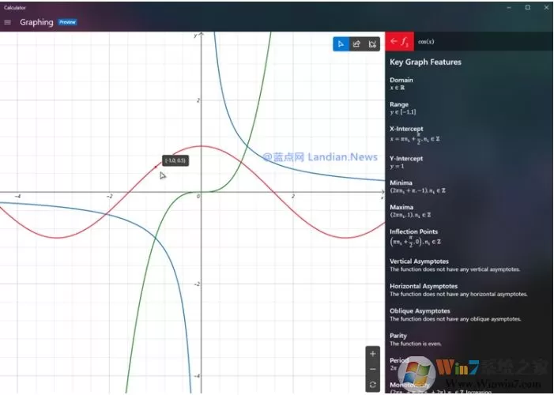Zoom in with the plus button
Screen dimensions: 554x395
pos(373,354)
